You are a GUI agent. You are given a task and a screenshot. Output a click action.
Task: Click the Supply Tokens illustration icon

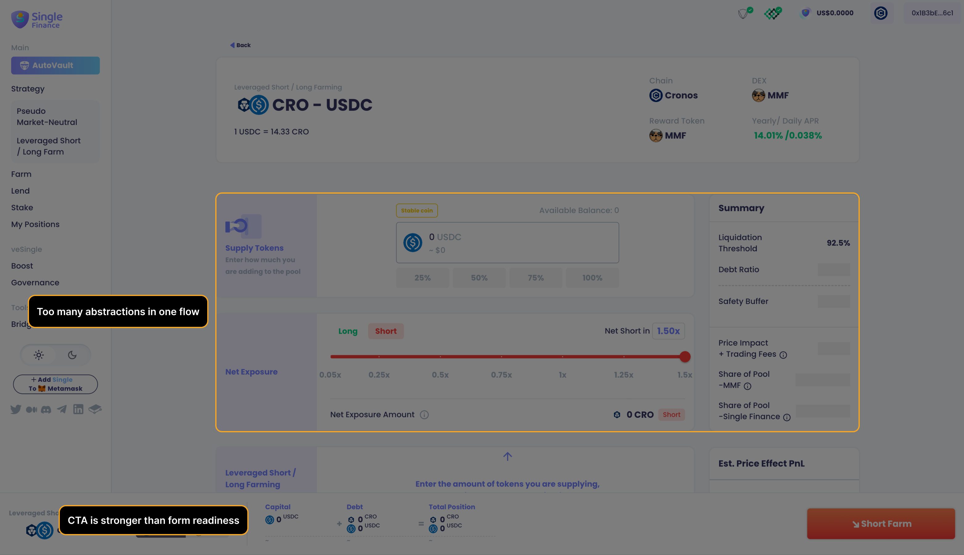tap(243, 226)
